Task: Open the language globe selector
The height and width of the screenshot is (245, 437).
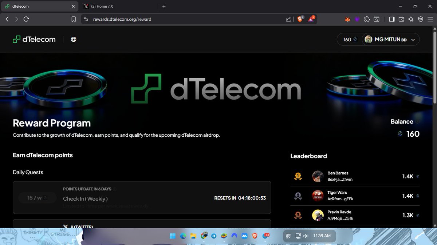Action: click(x=74, y=39)
